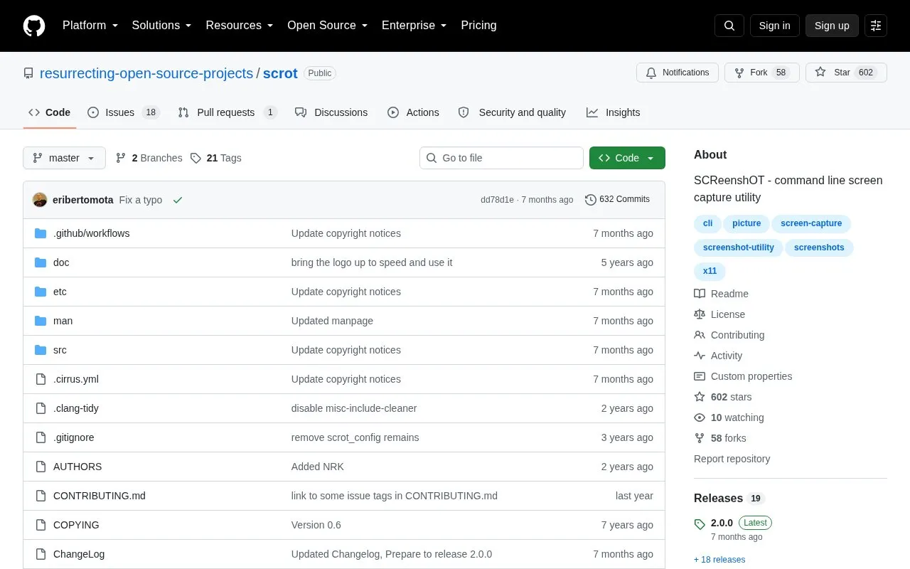Click the scales icon beside License
Screen dimensions: 910x569
click(700, 314)
